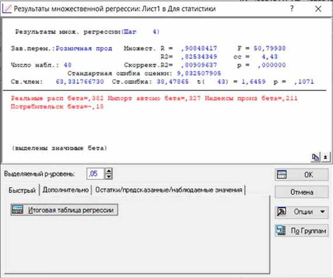Click the multiple R value ,90848417
The width and height of the screenshot is (333, 278).
click(x=199, y=48)
